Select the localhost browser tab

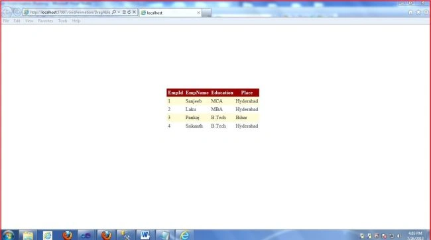click(x=170, y=13)
